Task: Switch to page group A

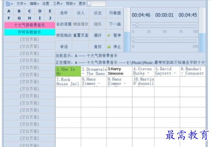Action: pos(9,11)
